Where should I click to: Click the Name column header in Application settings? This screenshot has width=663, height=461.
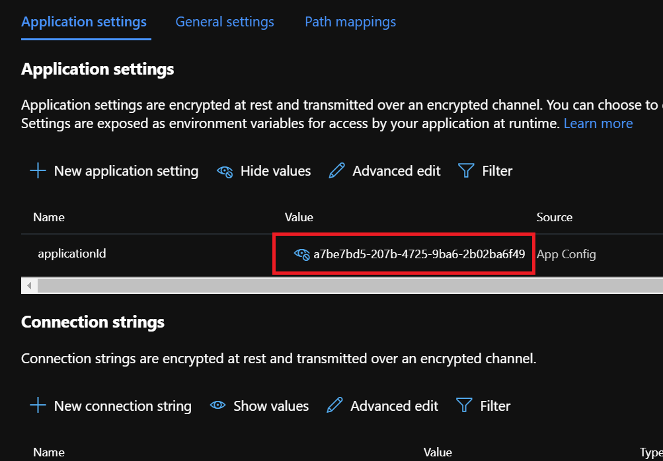(x=49, y=217)
